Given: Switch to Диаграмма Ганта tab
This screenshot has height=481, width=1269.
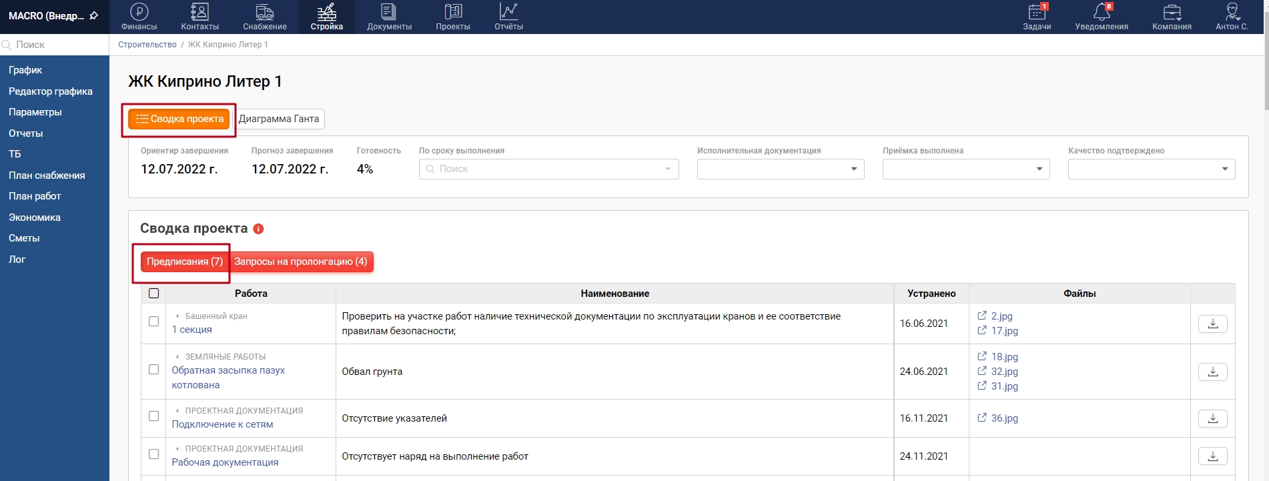Looking at the screenshot, I should click(x=279, y=119).
